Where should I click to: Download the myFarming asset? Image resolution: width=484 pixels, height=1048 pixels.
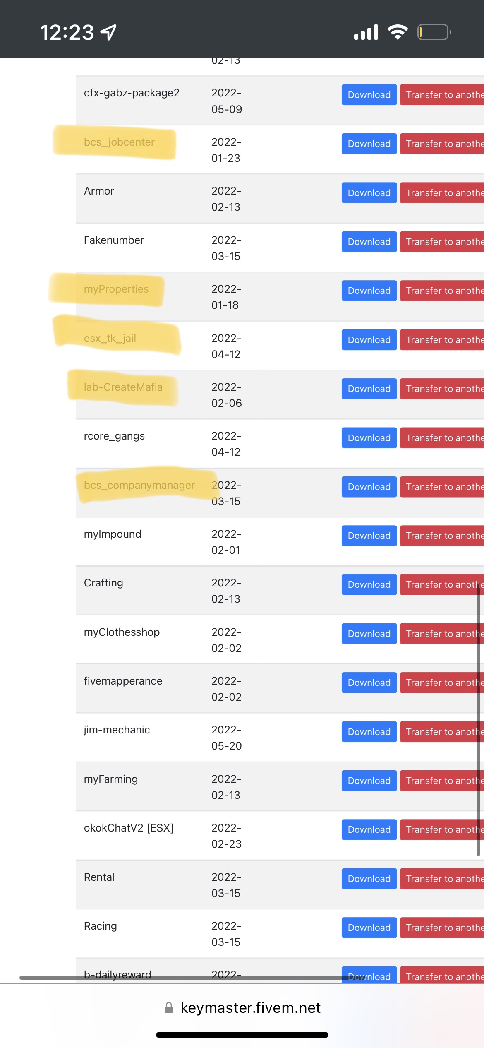point(369,781)
